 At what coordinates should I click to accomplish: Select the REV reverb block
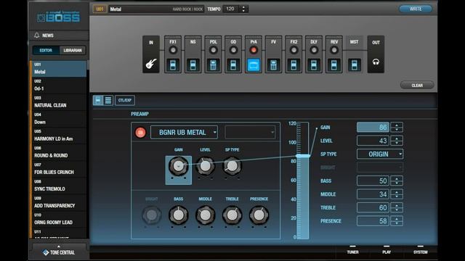click(x=334, y=54)
